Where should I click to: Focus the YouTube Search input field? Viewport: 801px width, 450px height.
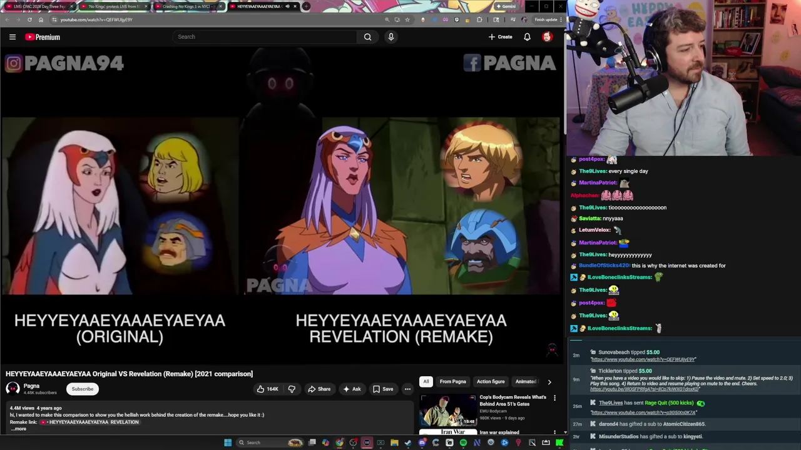(266, 37)
